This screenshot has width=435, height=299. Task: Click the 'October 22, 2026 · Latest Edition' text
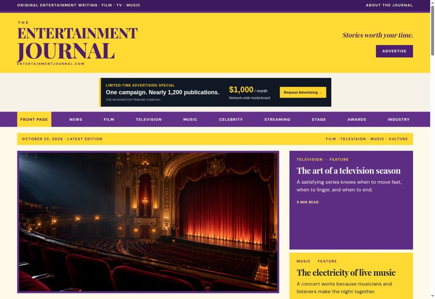click(62, 139)
